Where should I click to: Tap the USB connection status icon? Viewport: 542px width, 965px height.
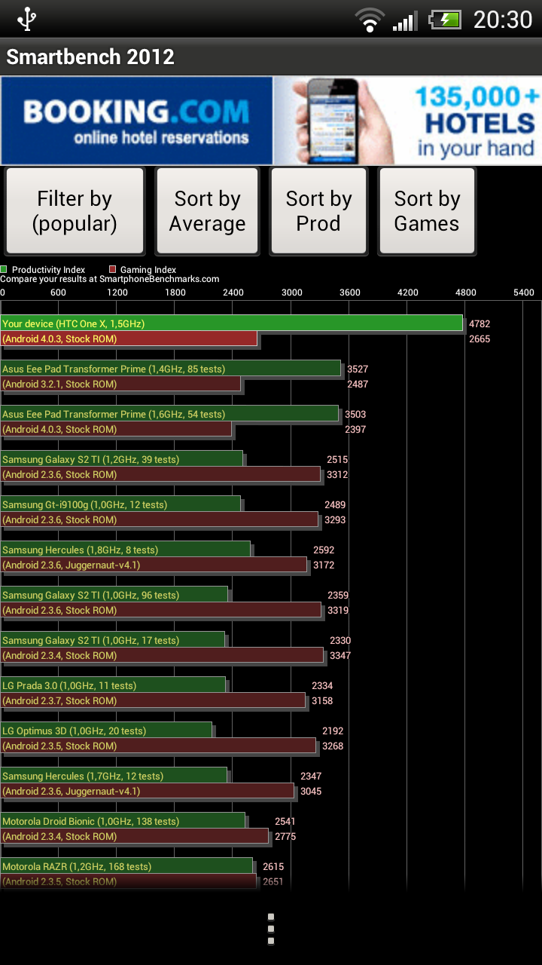tap(27, 19)
